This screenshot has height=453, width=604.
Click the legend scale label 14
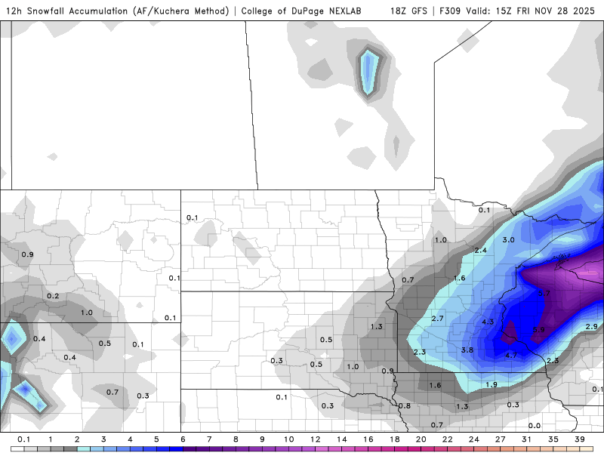(x=342, y=439)
